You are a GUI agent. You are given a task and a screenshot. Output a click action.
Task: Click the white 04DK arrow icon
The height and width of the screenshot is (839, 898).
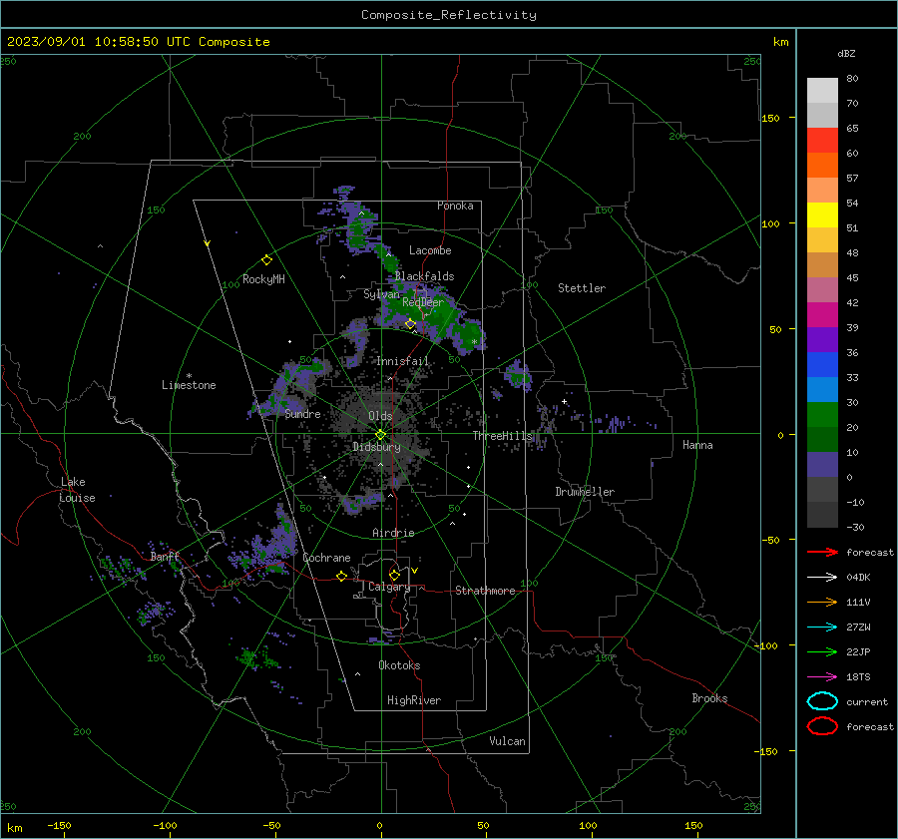(x=822, y=577)
